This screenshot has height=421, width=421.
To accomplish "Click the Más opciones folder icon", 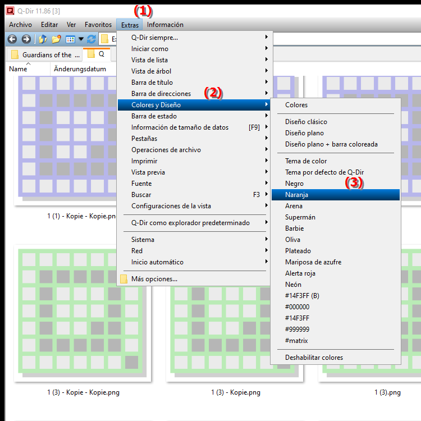I will [124, 279].
